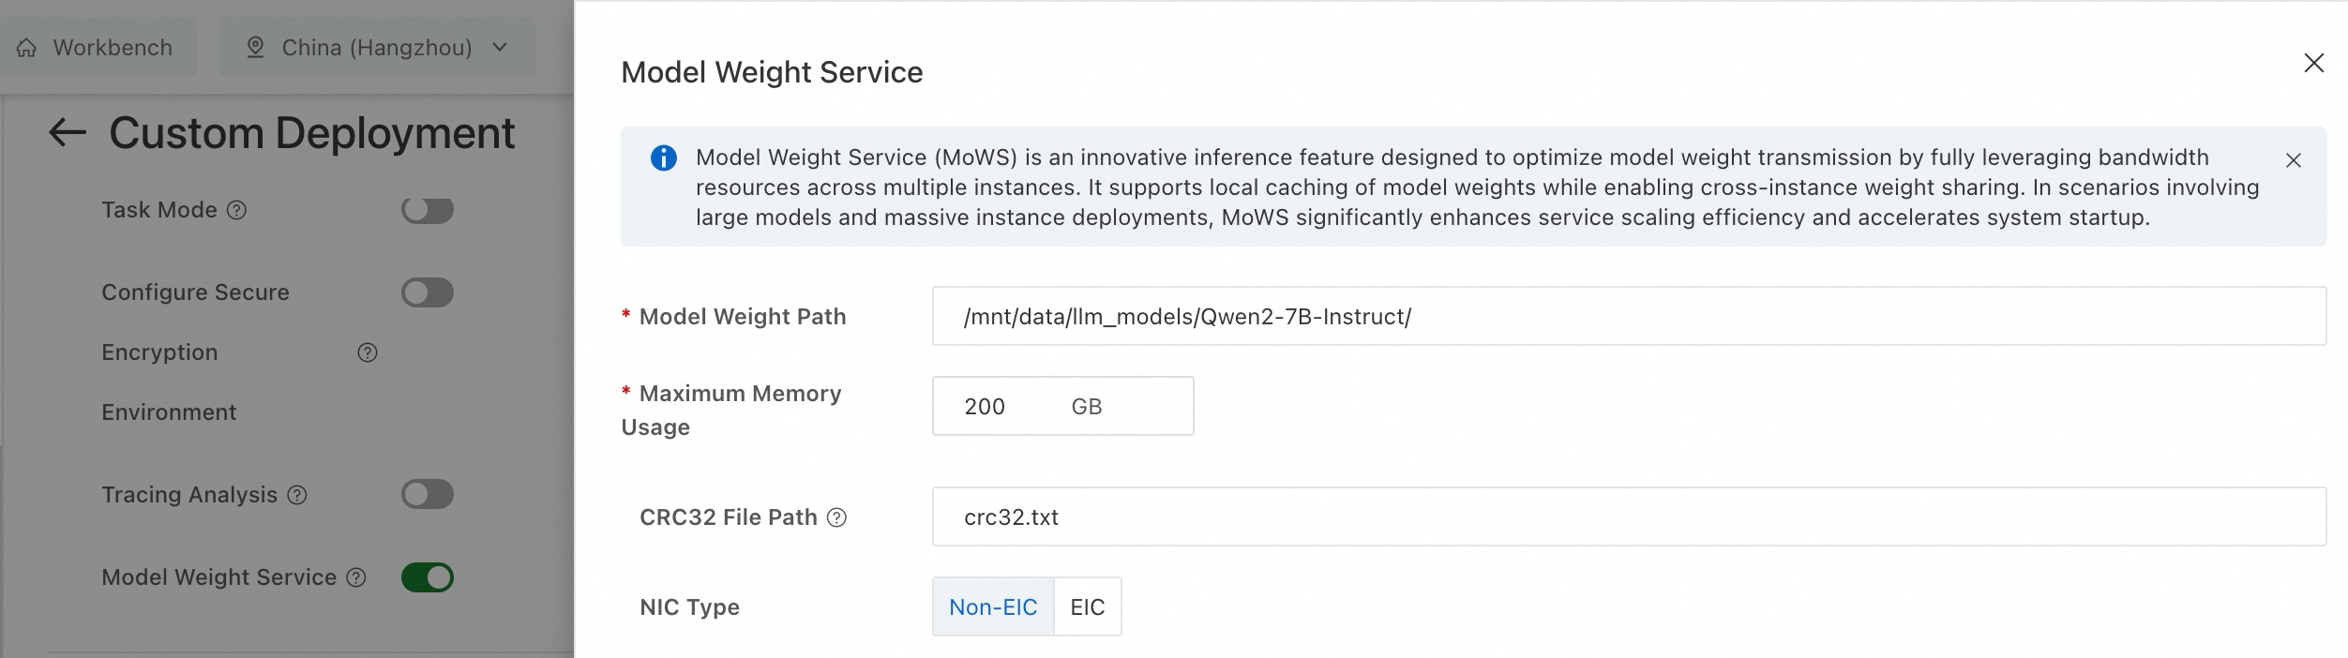Screen dimensions: 2348x658
Task: Click the Workbench home icon
Action: click(x=27, y=48)
